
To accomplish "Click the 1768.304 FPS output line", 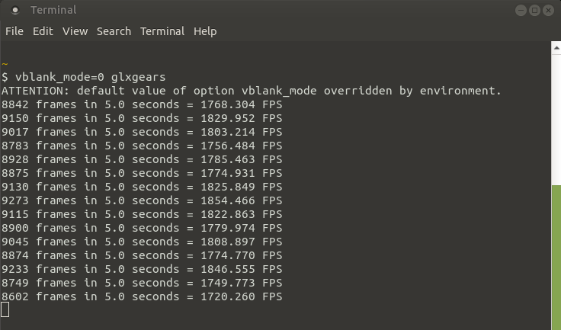I will click(142, 104).
